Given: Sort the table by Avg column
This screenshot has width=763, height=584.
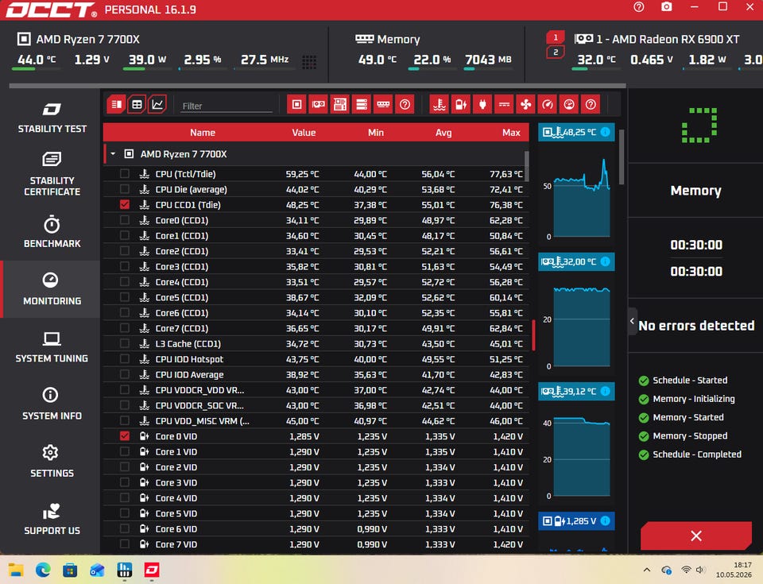Looking at the screenshot, I should (x=443, y=133).
